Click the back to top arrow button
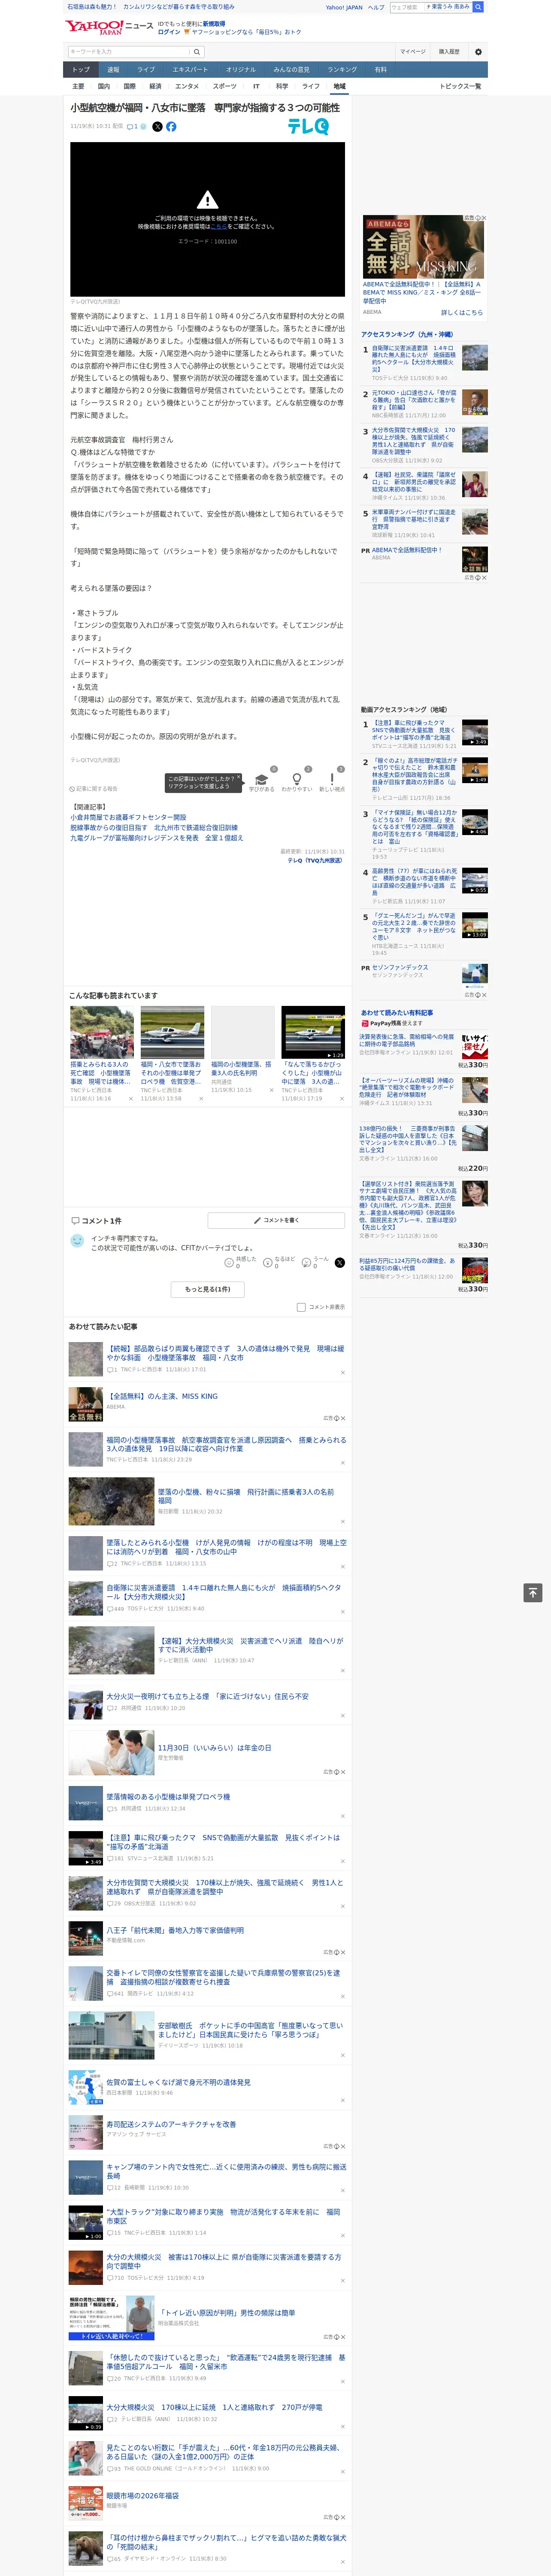 [533, 1593]
